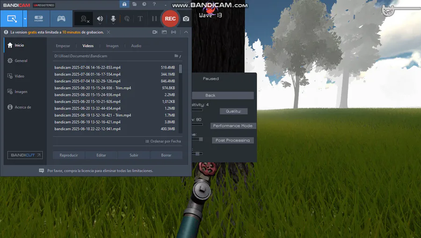Screen dimensions: 421x238
Task: Click the bottom slider in game pause menu
Action: 197,154
